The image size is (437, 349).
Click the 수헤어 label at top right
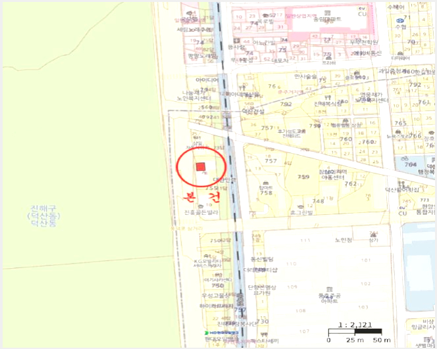pos(396,7)
